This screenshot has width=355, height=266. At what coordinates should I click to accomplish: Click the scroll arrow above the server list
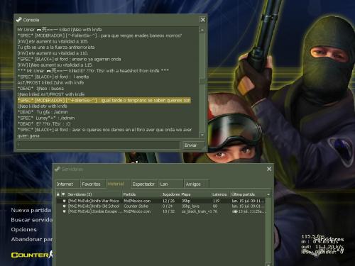[x=268, y=194]
